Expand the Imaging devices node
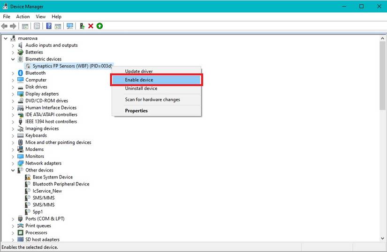387x252 pixels. [x=13, y=129]
